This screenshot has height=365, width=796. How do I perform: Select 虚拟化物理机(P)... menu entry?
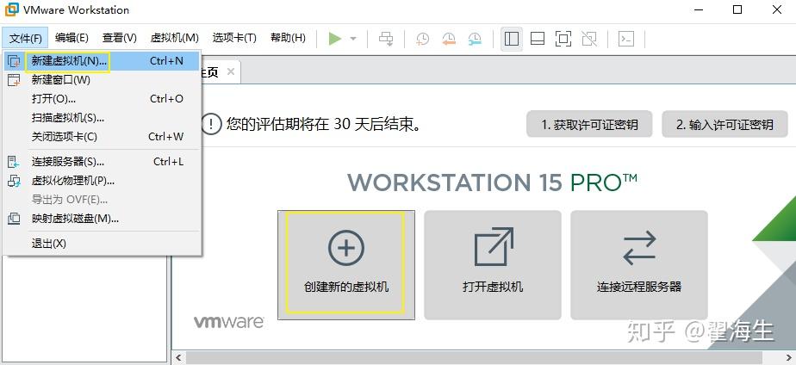102,181
